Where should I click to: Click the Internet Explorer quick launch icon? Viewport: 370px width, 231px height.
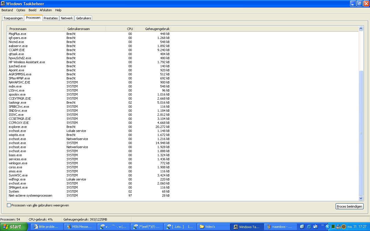309,227
